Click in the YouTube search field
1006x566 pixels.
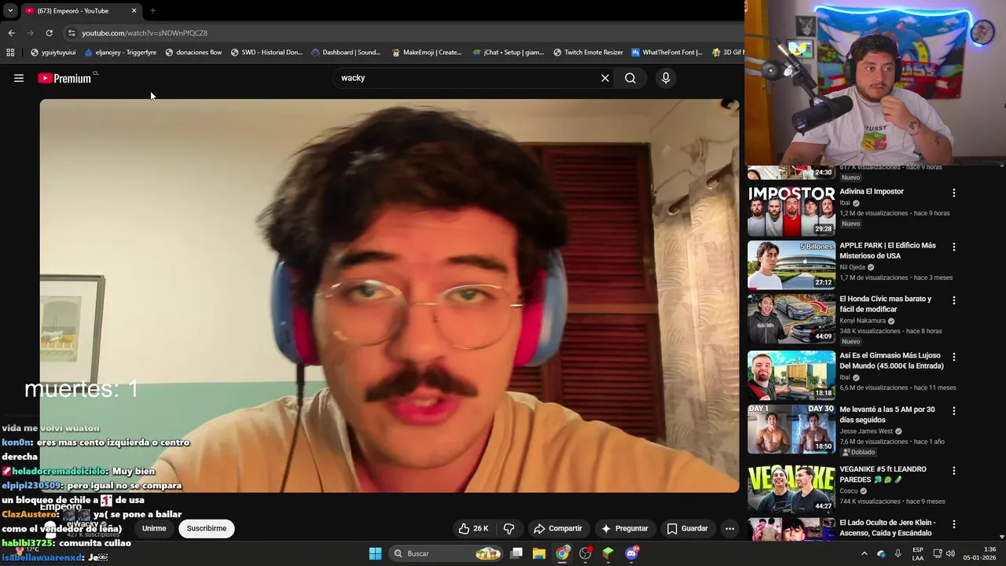(468, 78)
